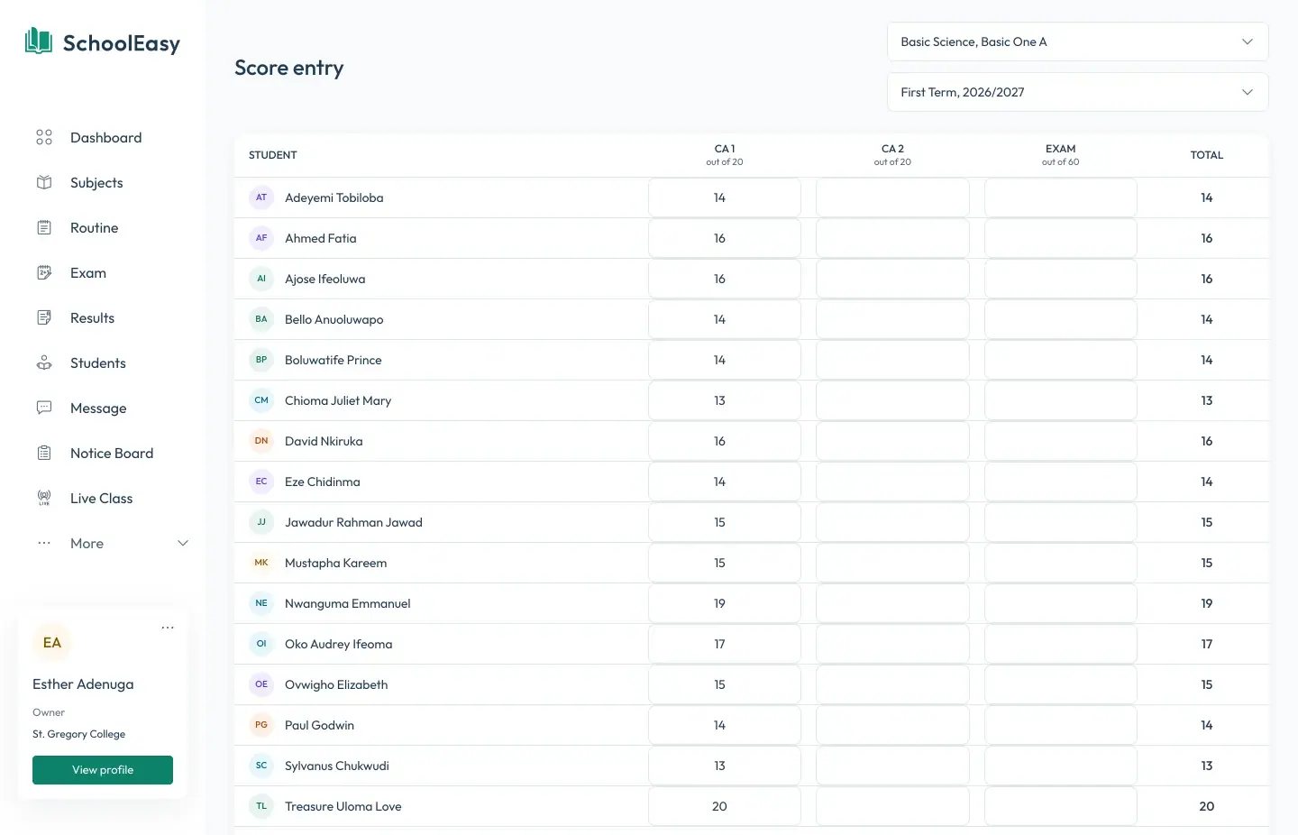Viewport: 1298px width, 835px height.
Task: Click the View profile button
Action: [103, 770]
